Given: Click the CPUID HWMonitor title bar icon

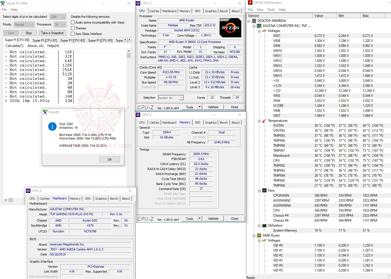Looking at the screenshot, I should (250, 3).
